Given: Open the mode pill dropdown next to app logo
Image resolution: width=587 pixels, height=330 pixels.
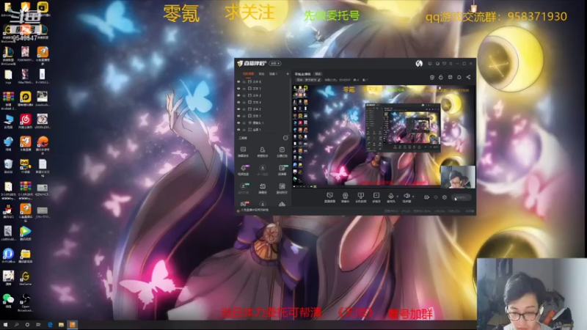Looking at the screenshot, I should point(275,64).
